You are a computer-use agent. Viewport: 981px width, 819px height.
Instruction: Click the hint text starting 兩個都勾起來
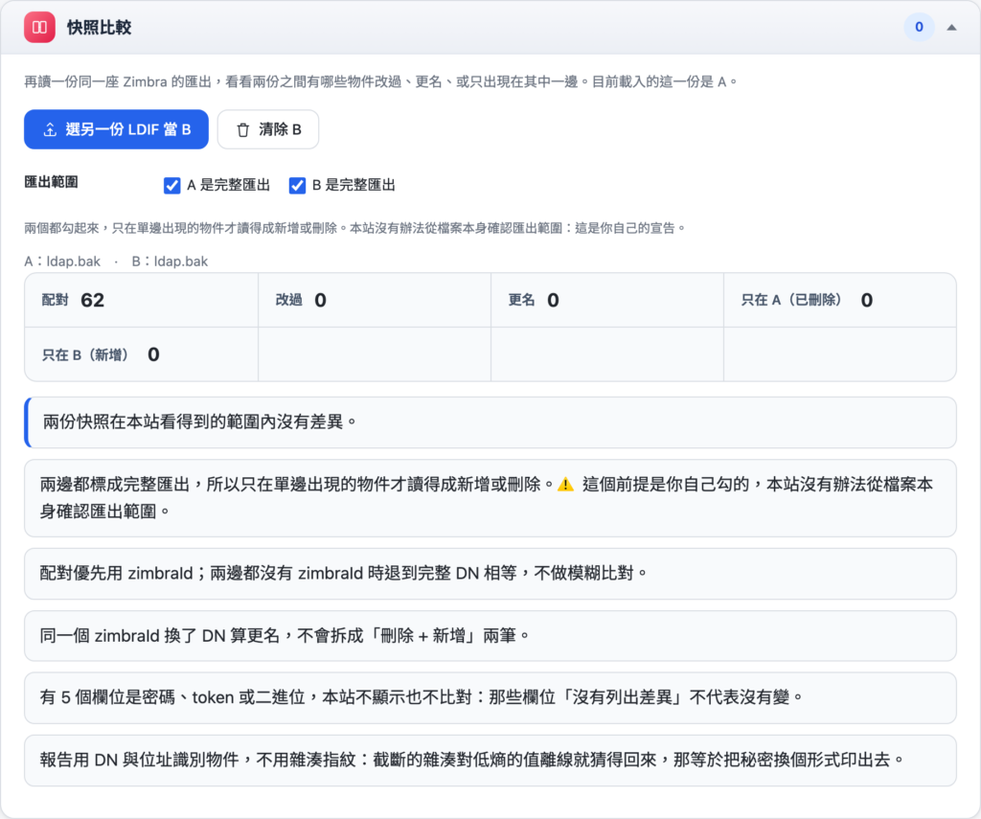pyautogui.click(x=354, y=228)
